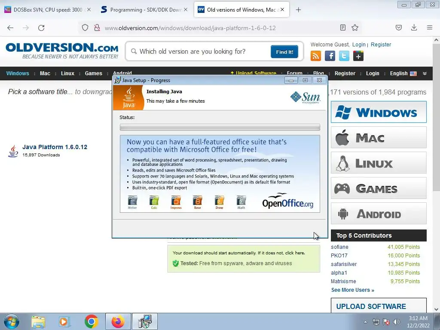Open the Twitter icon

[x=344, y=56]
